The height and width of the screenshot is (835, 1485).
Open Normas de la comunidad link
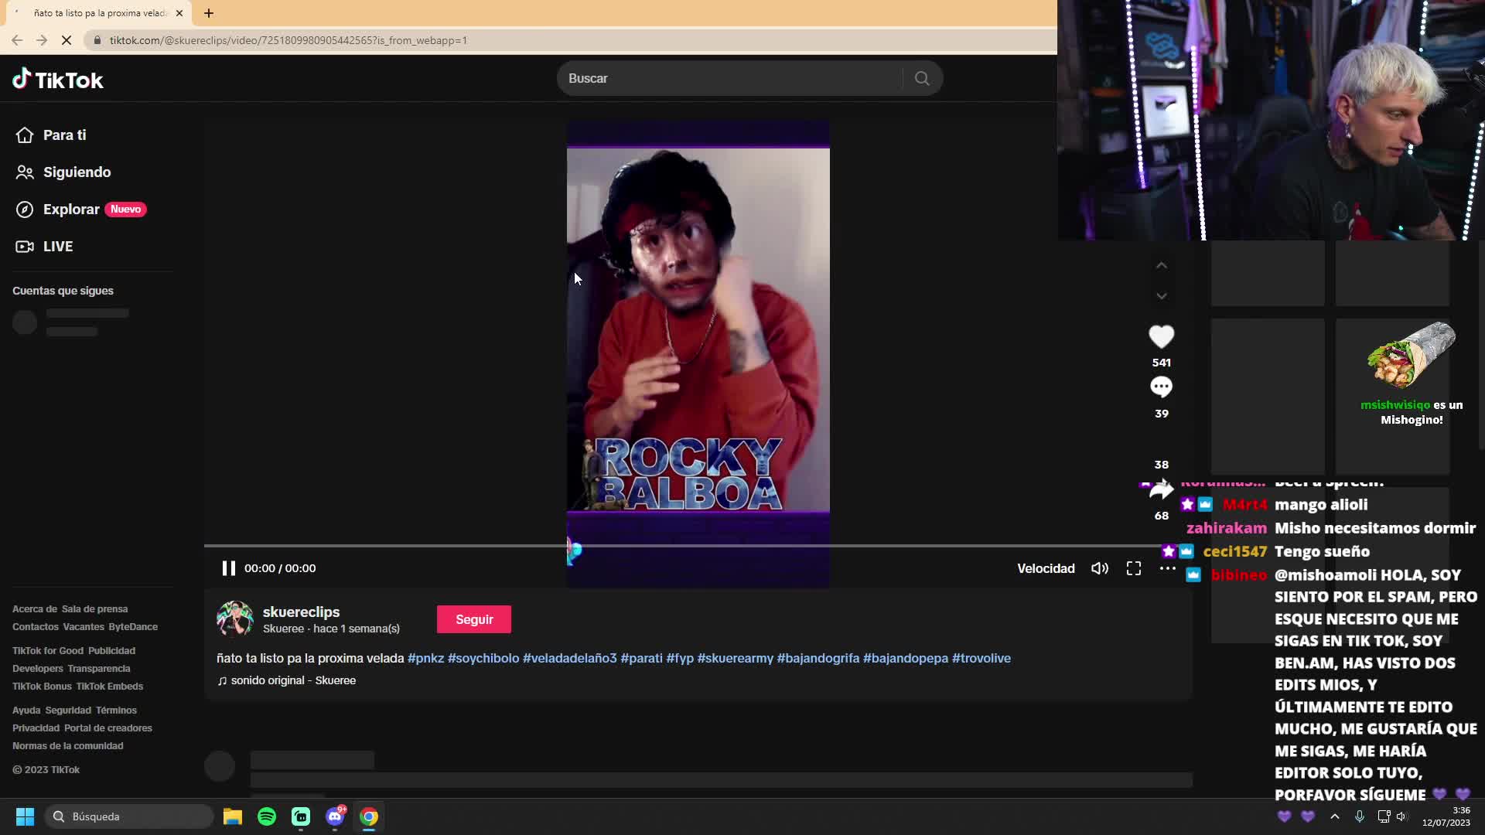click(68, 746)
